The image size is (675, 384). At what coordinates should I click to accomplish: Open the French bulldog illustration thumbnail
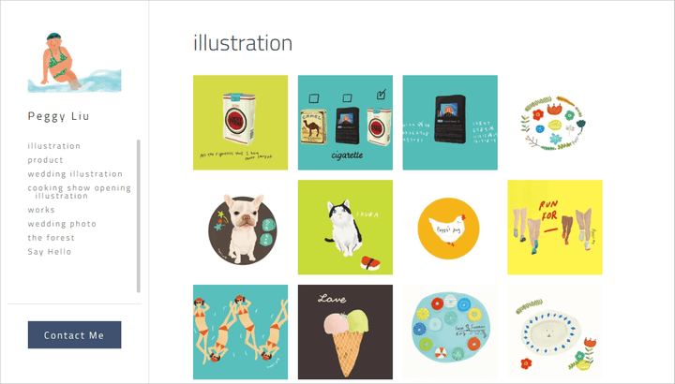(x=240, y=227)
